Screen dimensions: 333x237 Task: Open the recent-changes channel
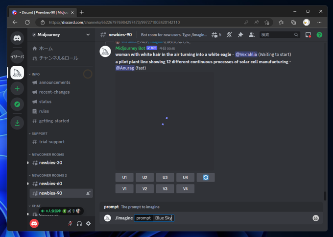coord(61,92)
